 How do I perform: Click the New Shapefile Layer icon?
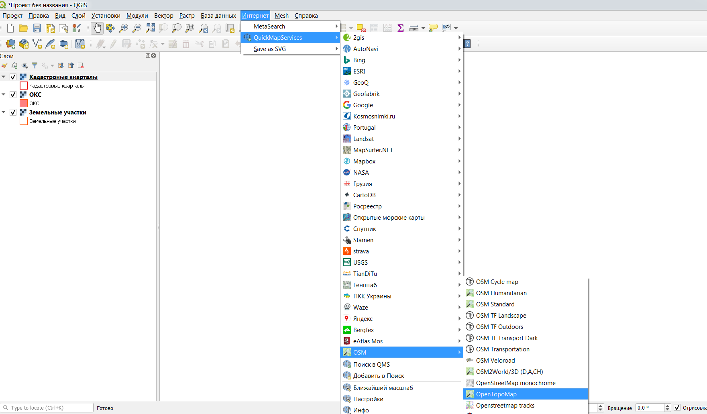(37, 44)
